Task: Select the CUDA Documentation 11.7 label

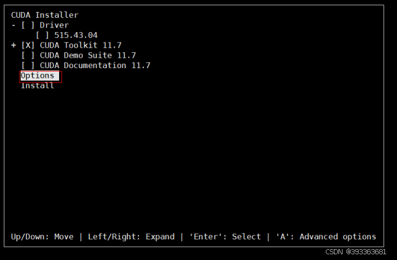Action: 95,65
